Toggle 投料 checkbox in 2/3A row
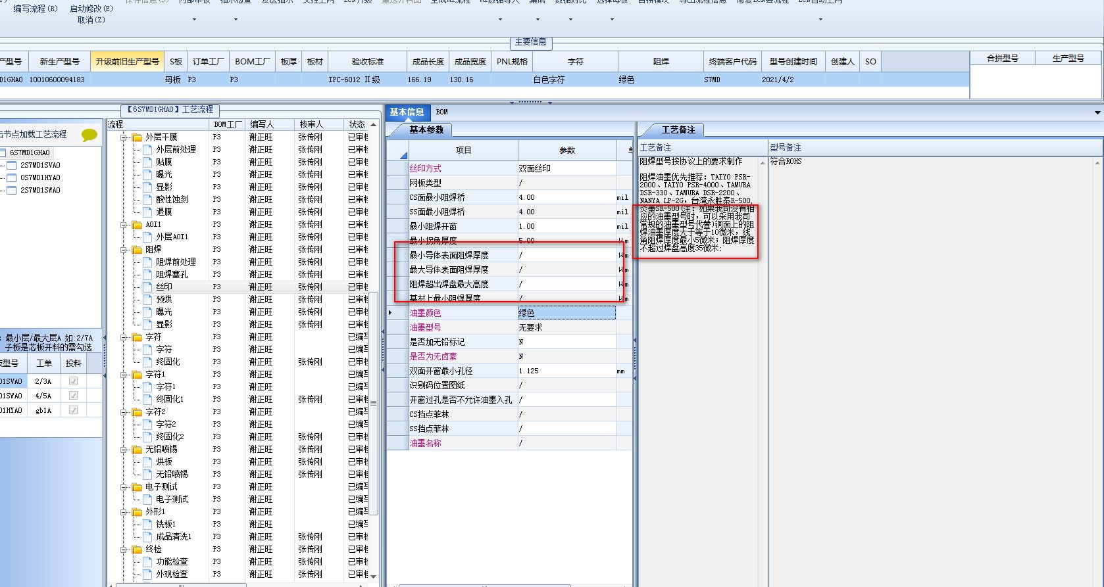This screenshot has height=587, width=1104. point(73,381)
